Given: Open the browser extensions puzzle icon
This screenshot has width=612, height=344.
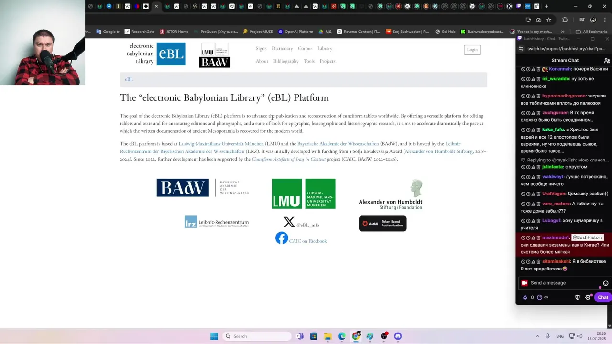Looking at the screenshot, I should click(565, 20).
